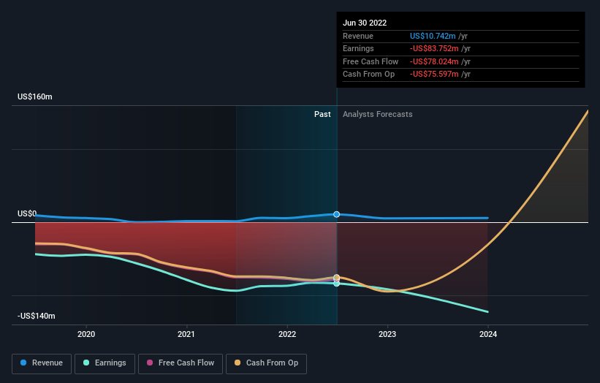Toggle the Free Cash Flow legend button
This screenshot has width=600, height=383.
[x=181, y=363]
